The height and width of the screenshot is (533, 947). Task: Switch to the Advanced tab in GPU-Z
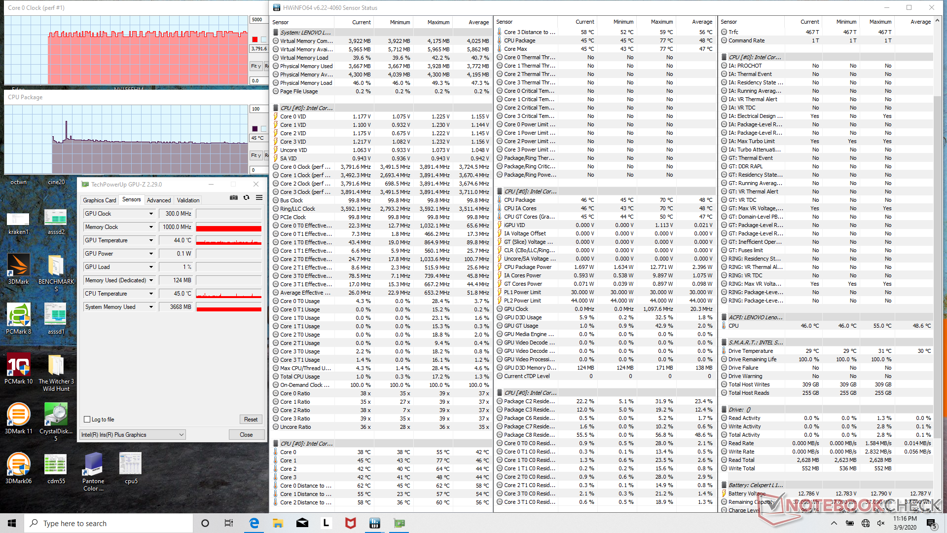[159, 200]
